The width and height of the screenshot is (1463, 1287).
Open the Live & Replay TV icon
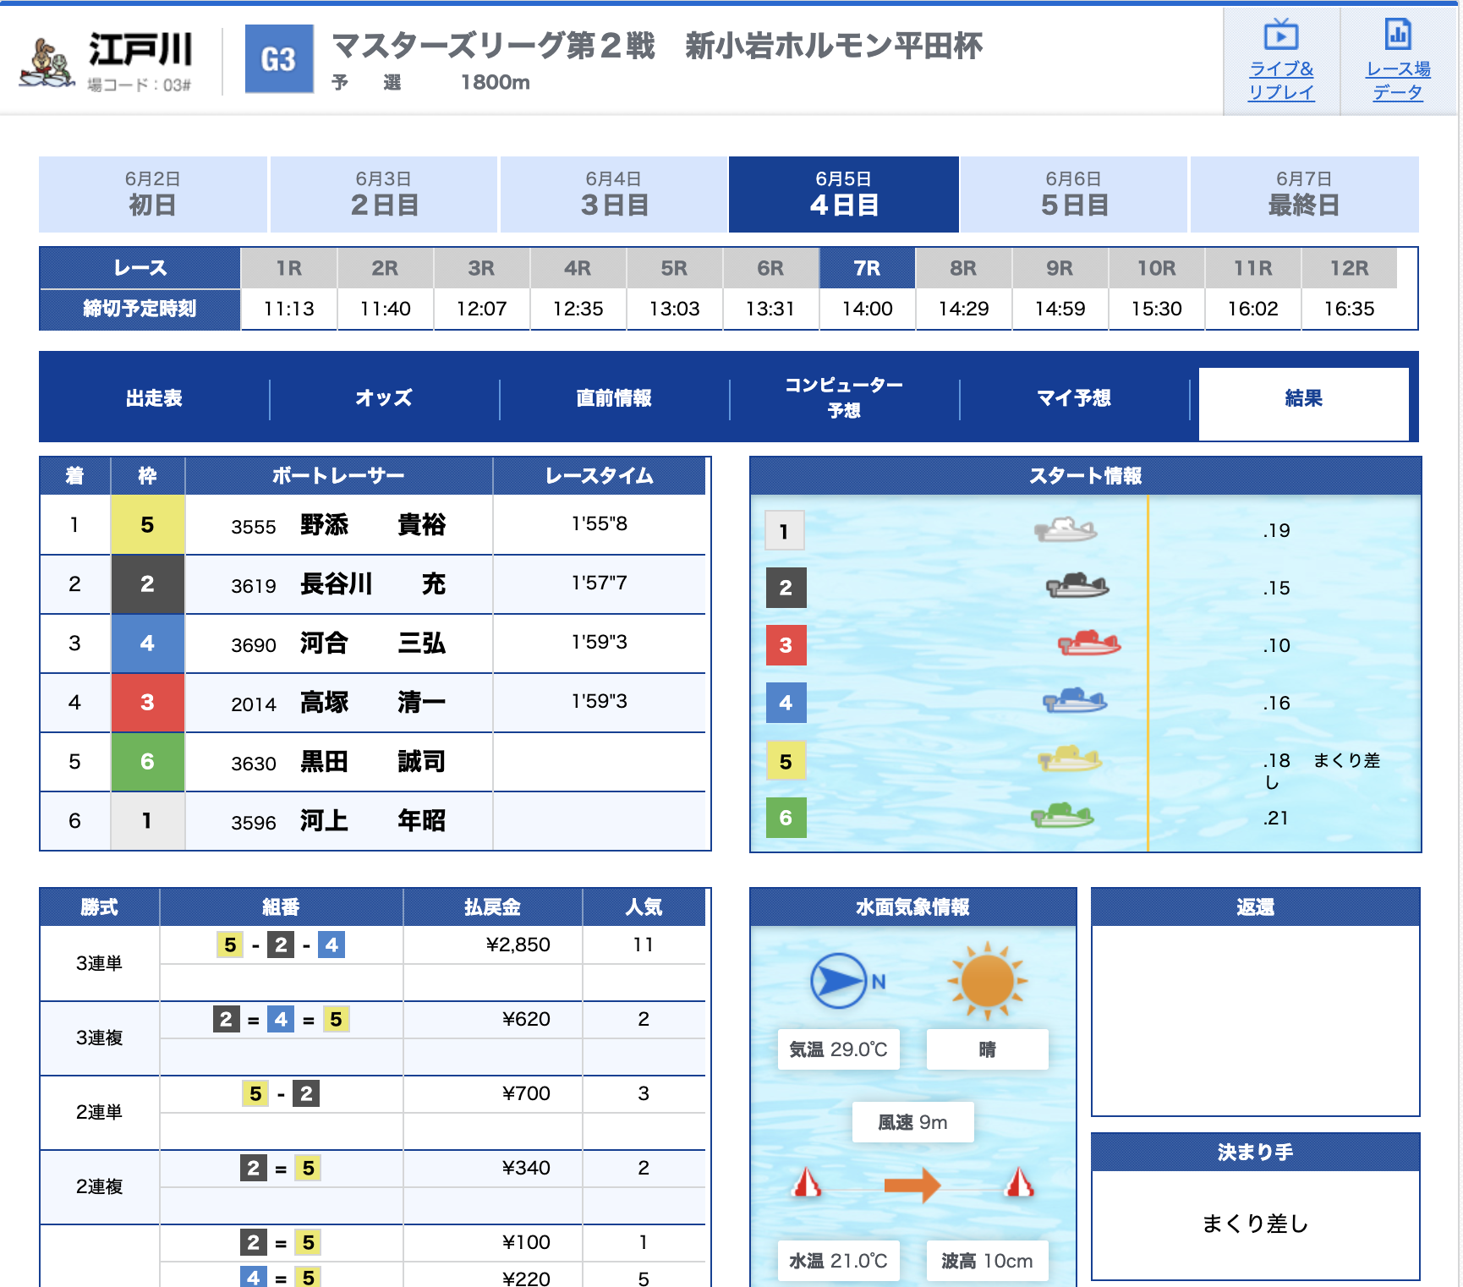click(1280, 36)
